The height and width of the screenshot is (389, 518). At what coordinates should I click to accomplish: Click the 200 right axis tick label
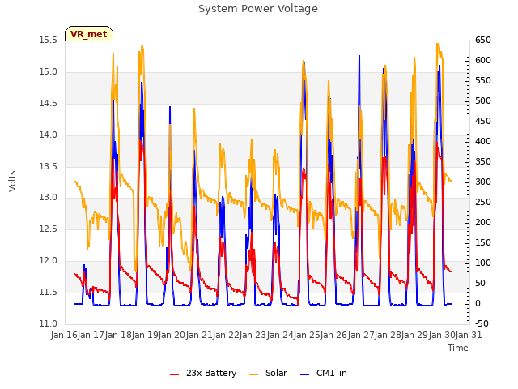(483, 222)
